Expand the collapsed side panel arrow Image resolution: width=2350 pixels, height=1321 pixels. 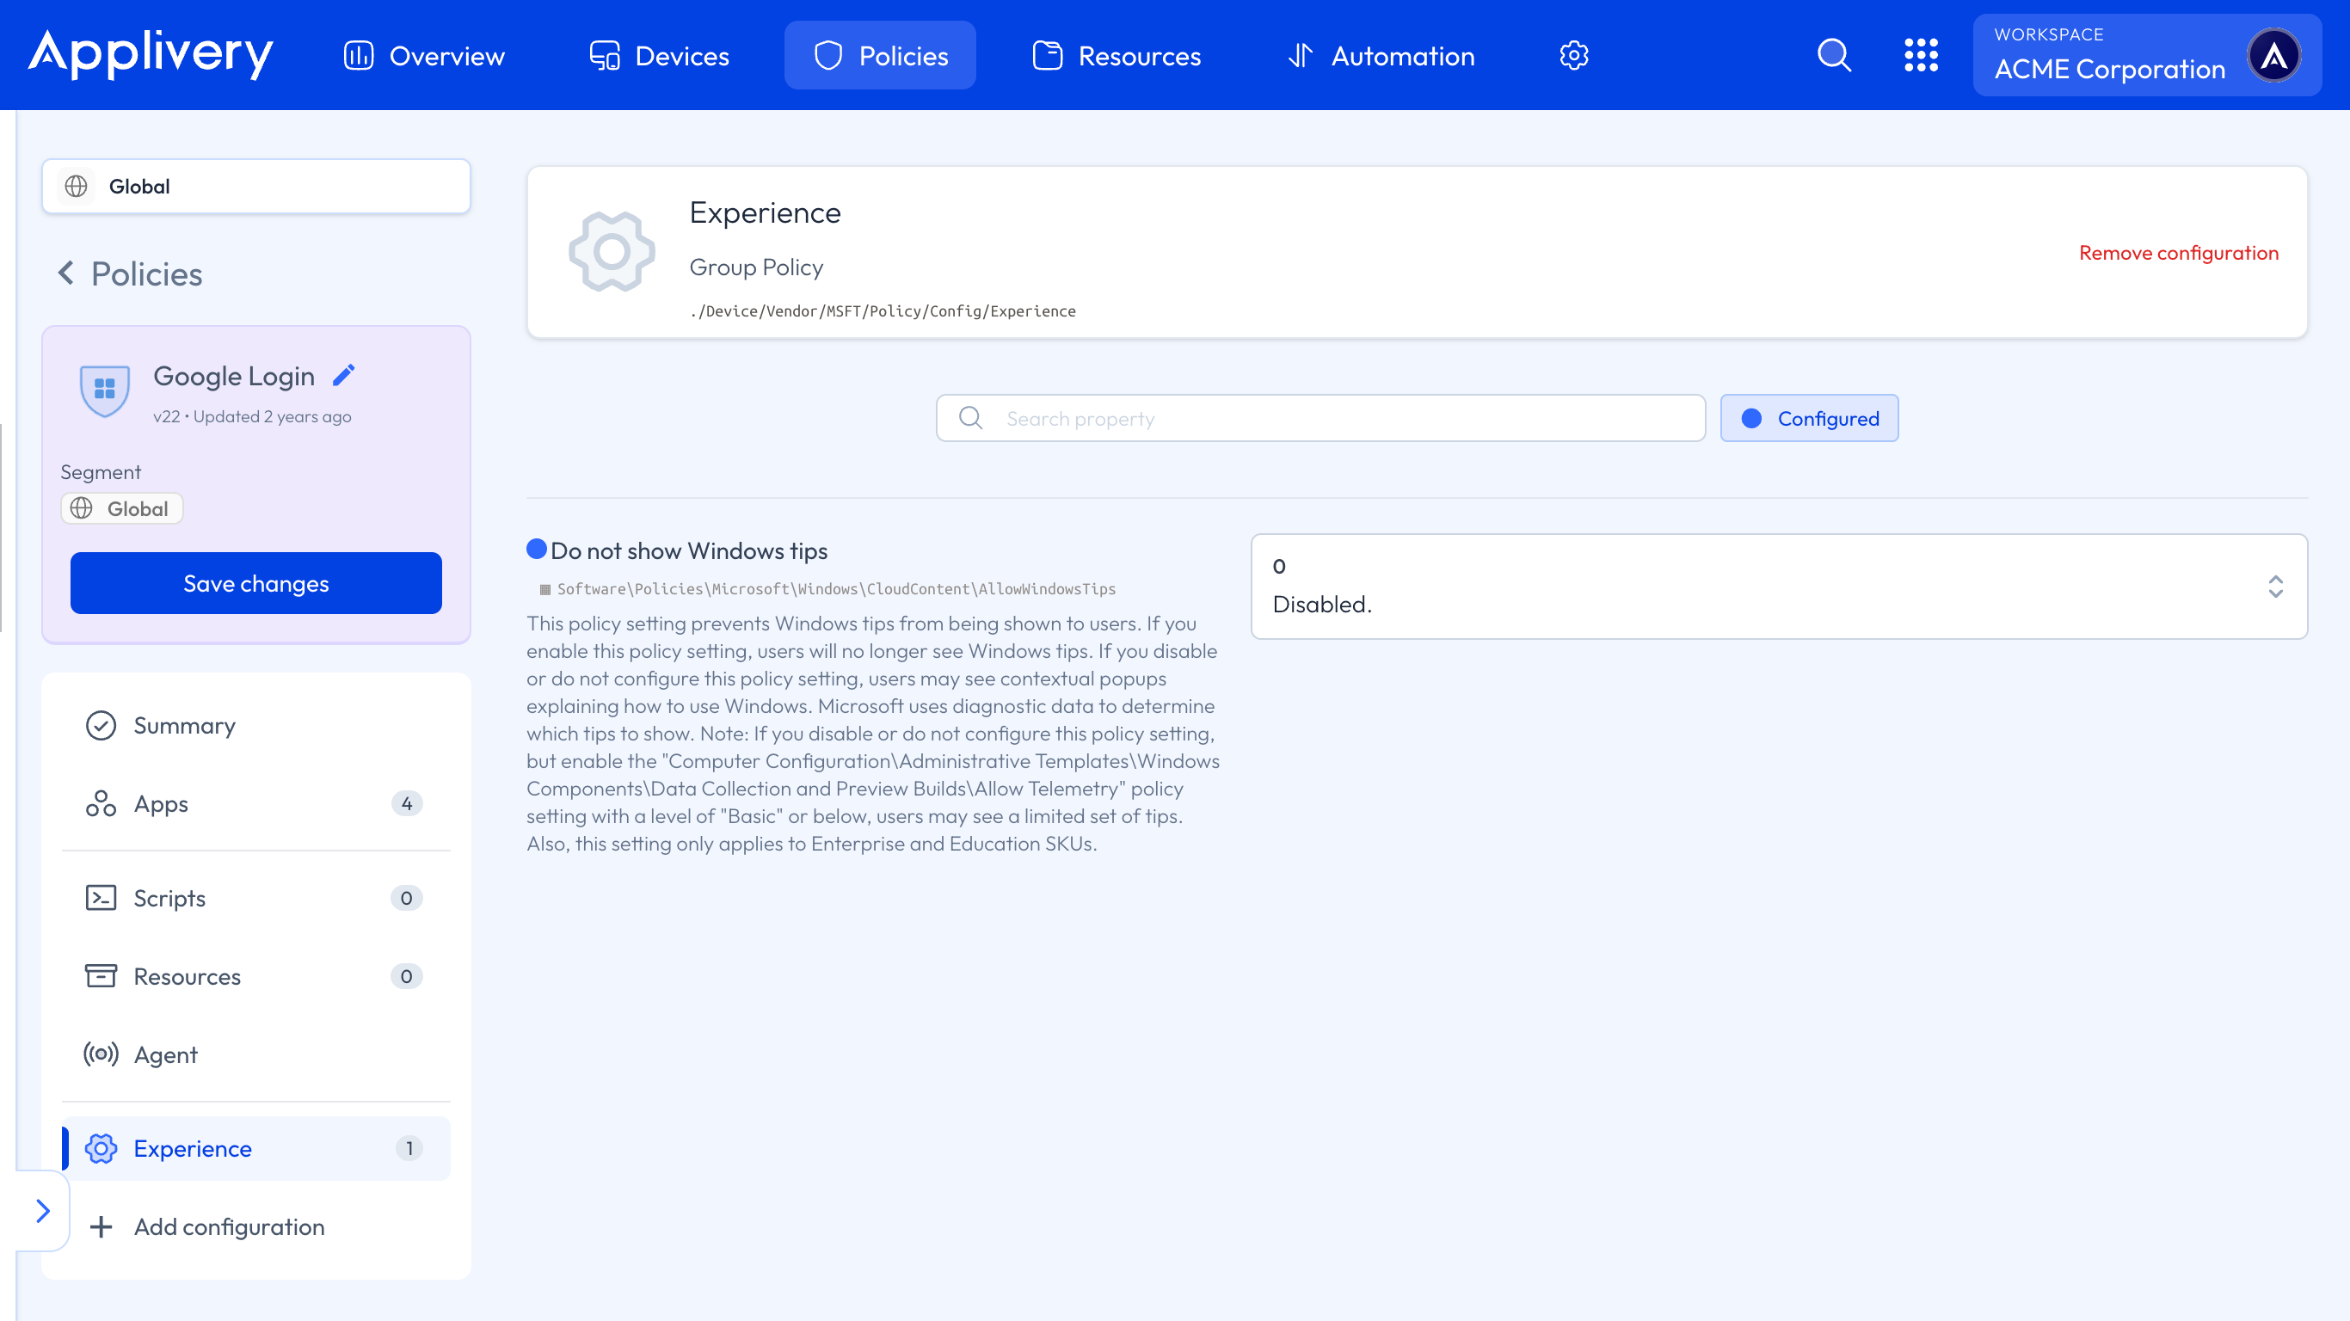coord(43,1211)
